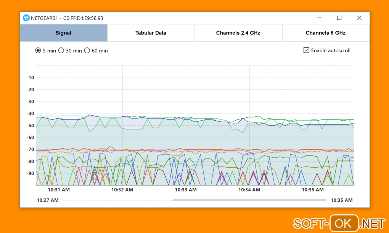Click the 10:27 AM timeline start label
This screenshot has width=389, height=233.
(x=48, y=200)
